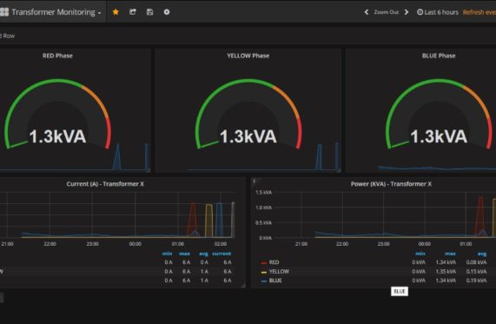496x324 pixels.
Task: Open dashboard settings gear icon
Action: [167, 12]
